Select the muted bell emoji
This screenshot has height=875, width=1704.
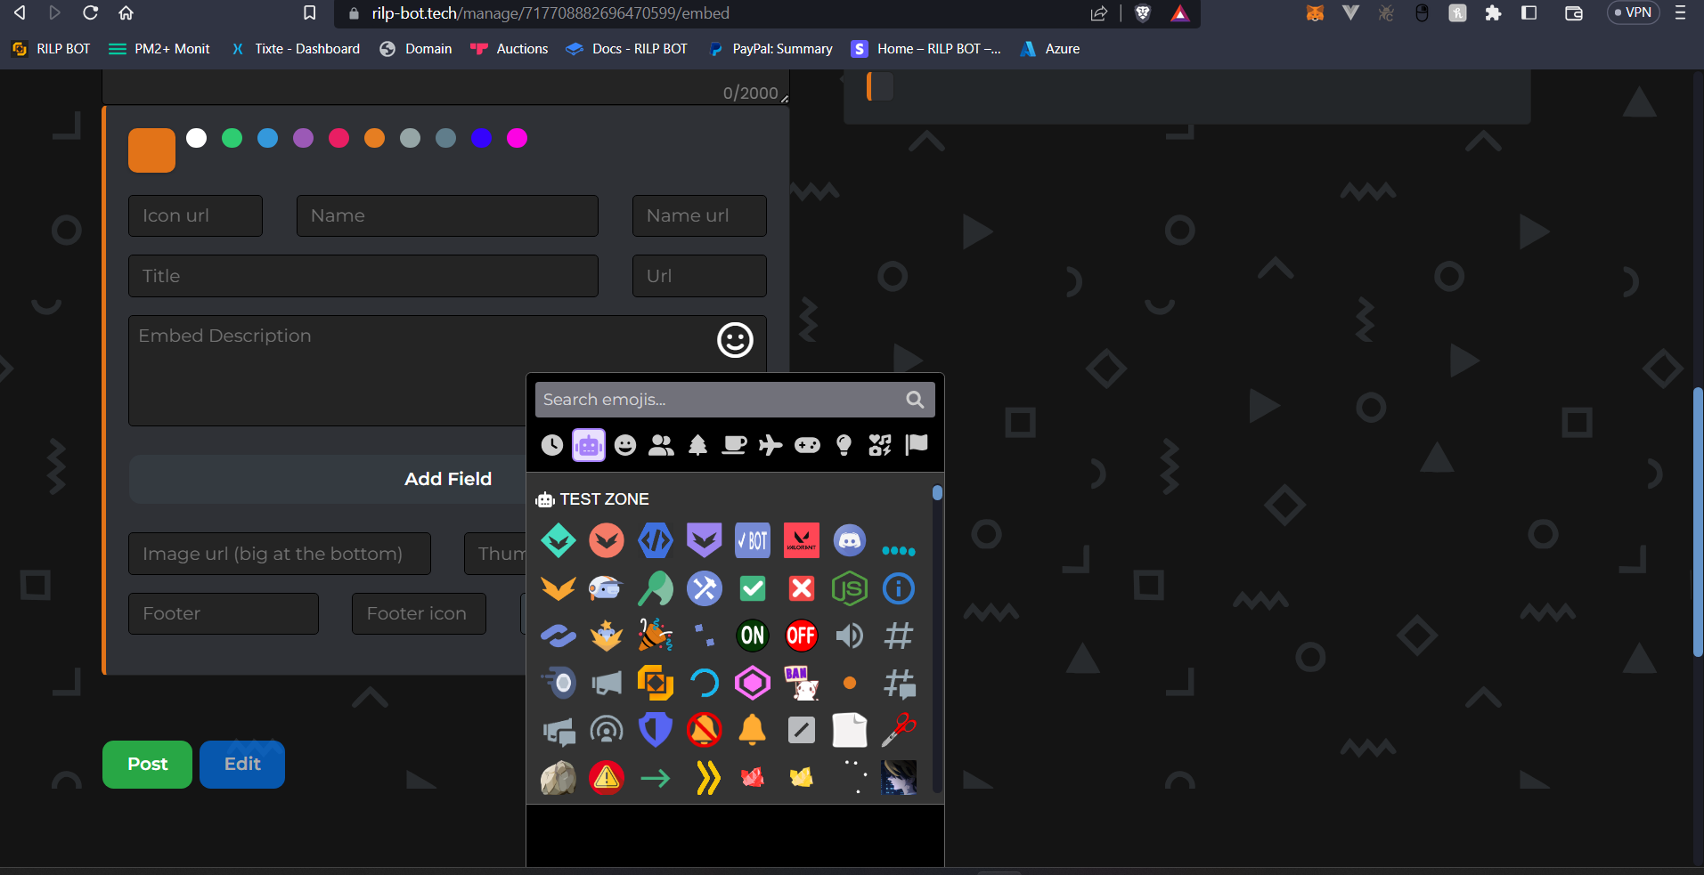coord(704,730)
